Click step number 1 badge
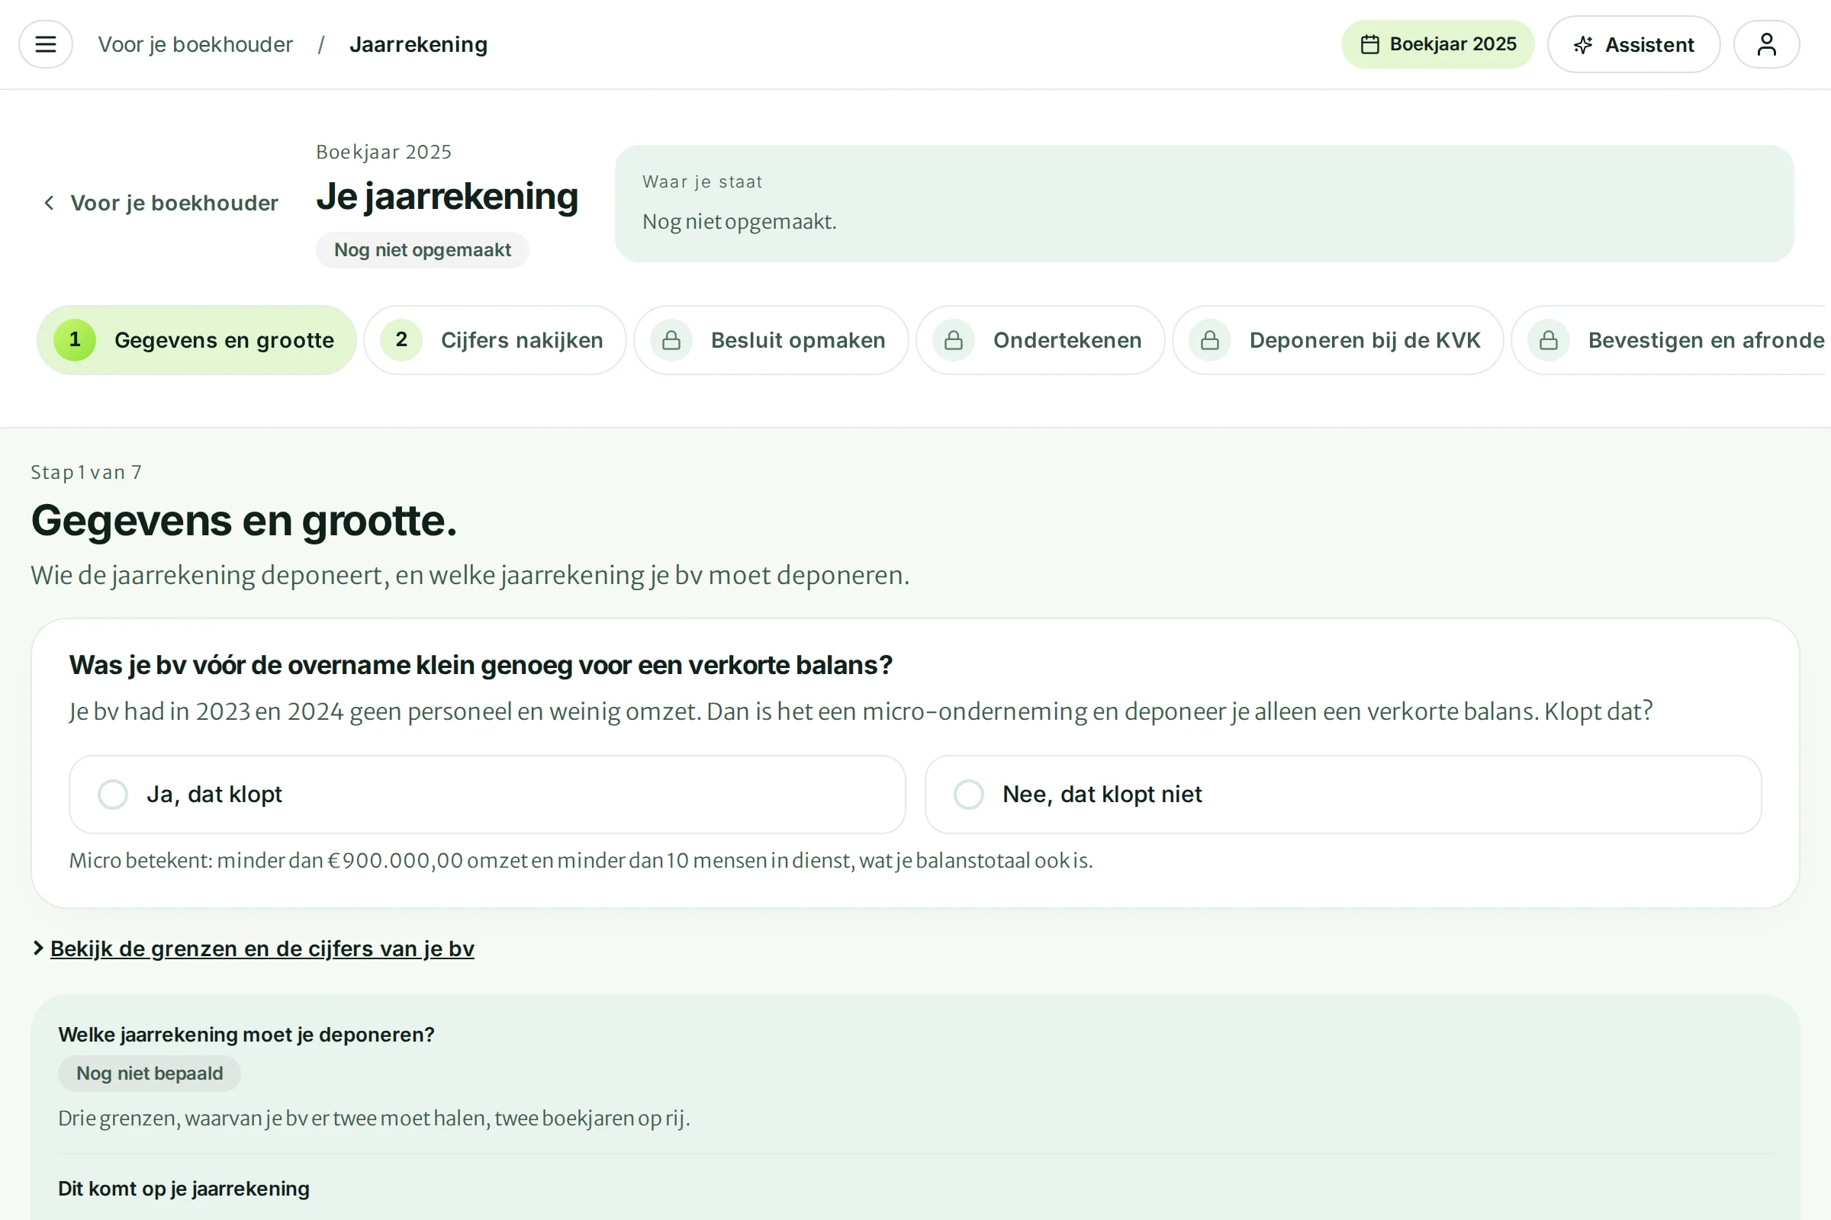This screenshot has height=1220, width=1831. pos(75,340)
